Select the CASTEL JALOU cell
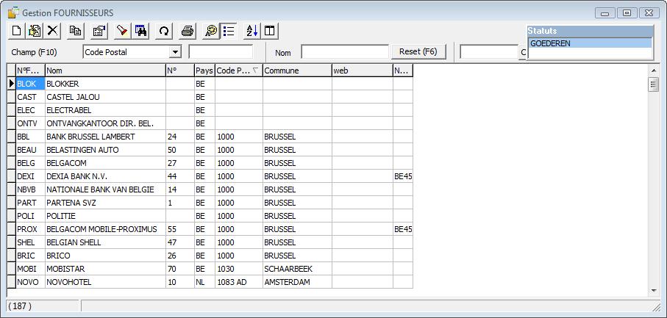The height and width of the screenshot is (318, 667). (105, 97)
